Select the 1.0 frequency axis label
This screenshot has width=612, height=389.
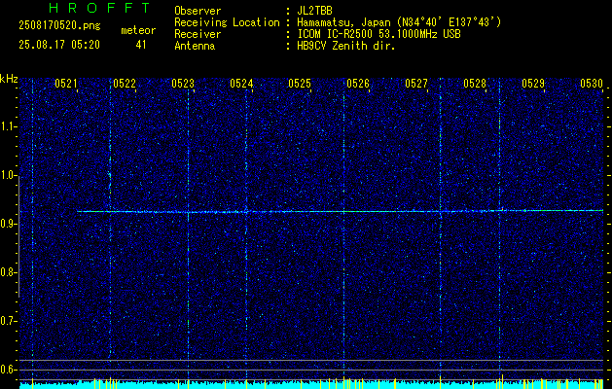[8, 175]
